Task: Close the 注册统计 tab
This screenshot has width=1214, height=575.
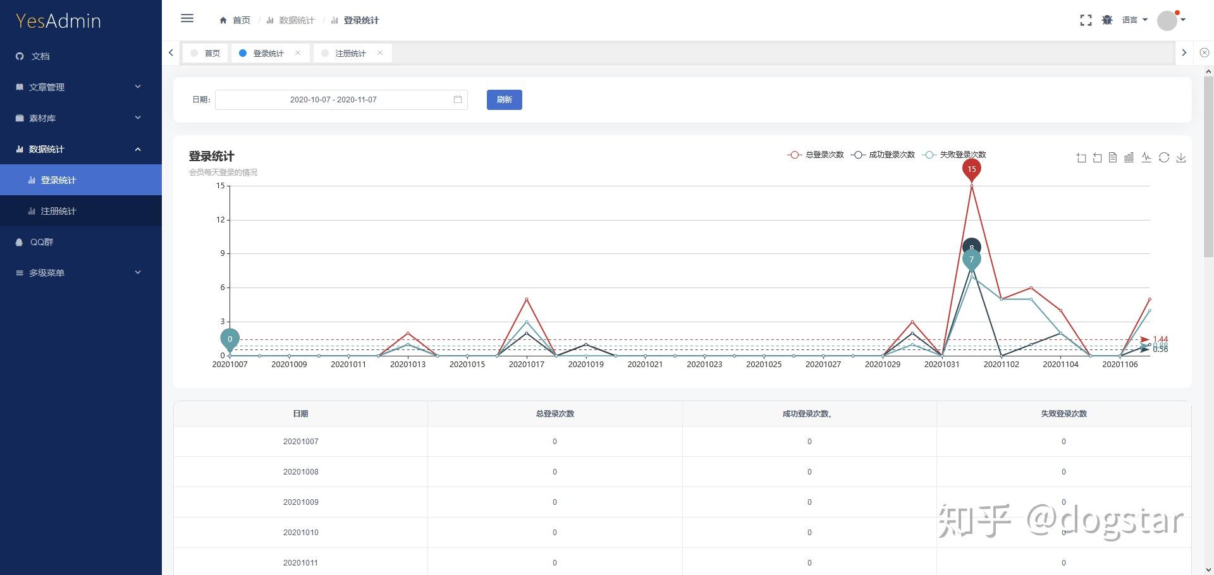Action: [x=380, y=53]
